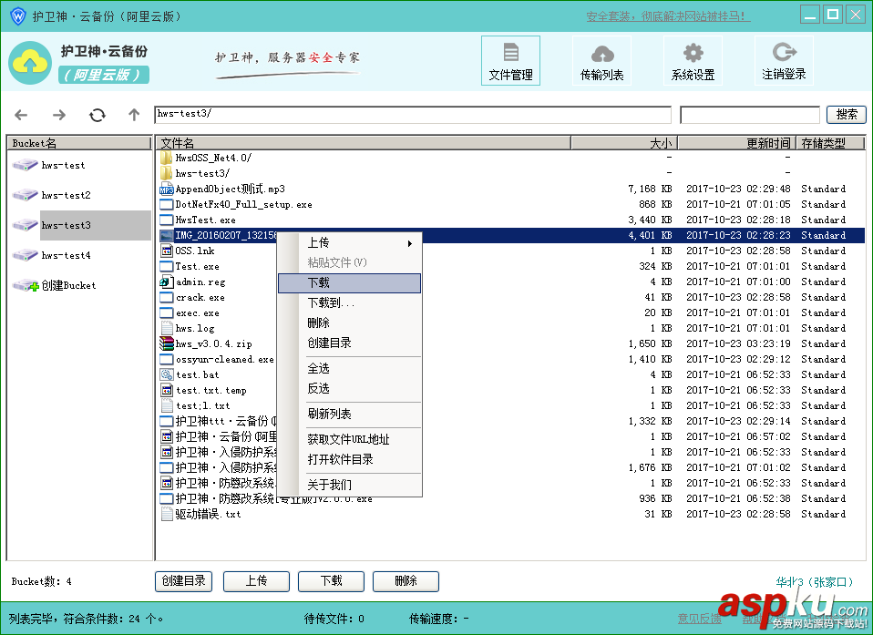
Task: Open the 文件管理 panel icon
Action: pos(509,60)
